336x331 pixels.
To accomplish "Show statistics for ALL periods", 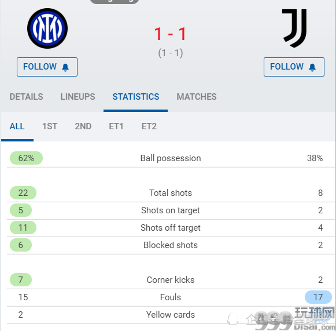I will [17, 126].
